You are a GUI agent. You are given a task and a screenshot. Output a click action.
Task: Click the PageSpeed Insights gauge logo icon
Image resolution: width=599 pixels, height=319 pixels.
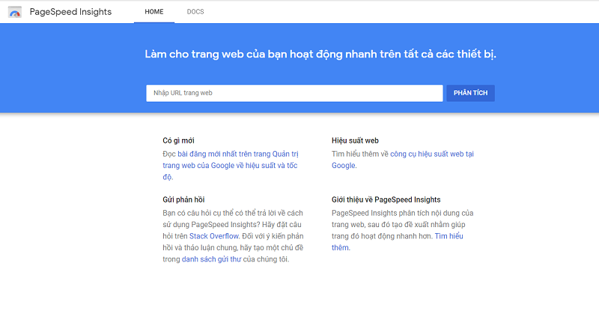tap(15, 12)
